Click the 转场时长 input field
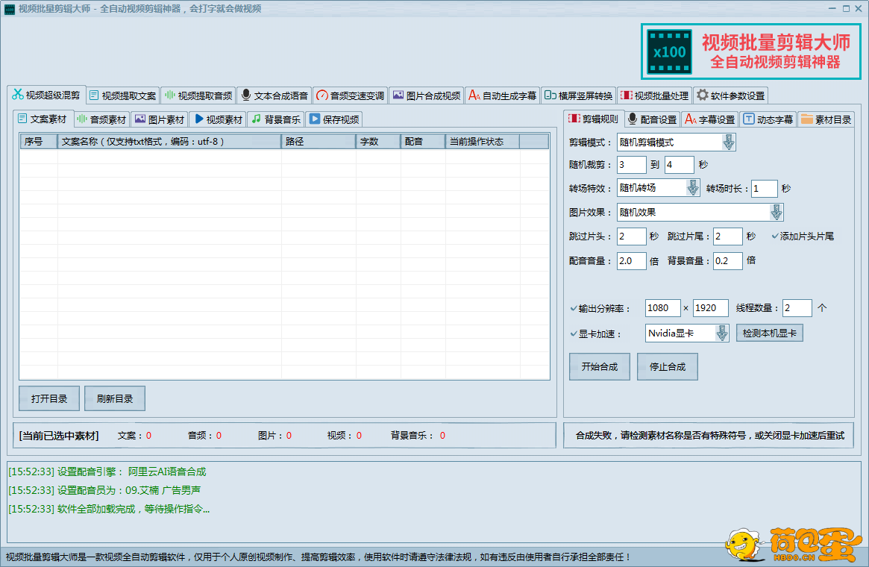 (x=765, y=189)
